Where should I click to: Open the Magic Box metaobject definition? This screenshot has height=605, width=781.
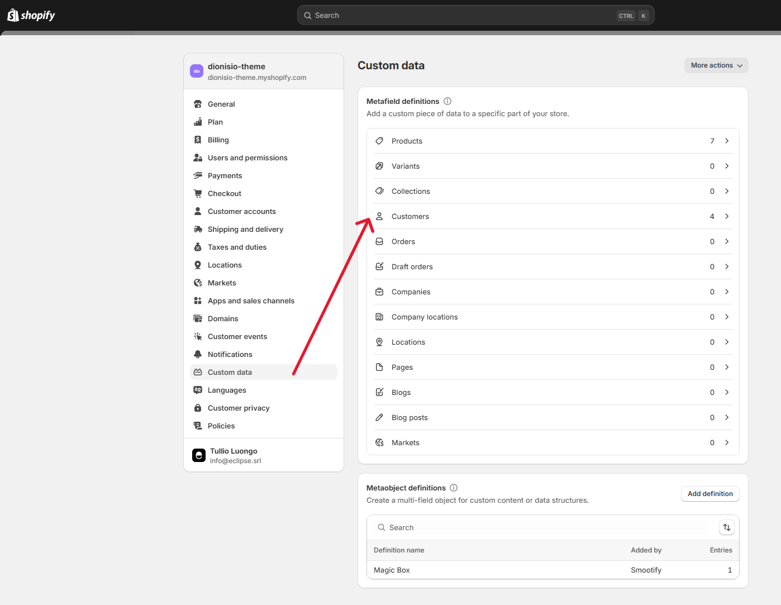click(392, 570)
